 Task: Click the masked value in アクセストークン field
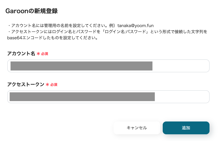point(82,97)
